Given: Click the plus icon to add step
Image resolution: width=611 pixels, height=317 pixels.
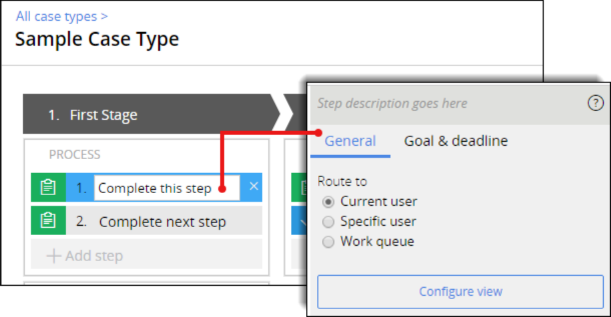Looking at the screenshot, I should (54, 256).
